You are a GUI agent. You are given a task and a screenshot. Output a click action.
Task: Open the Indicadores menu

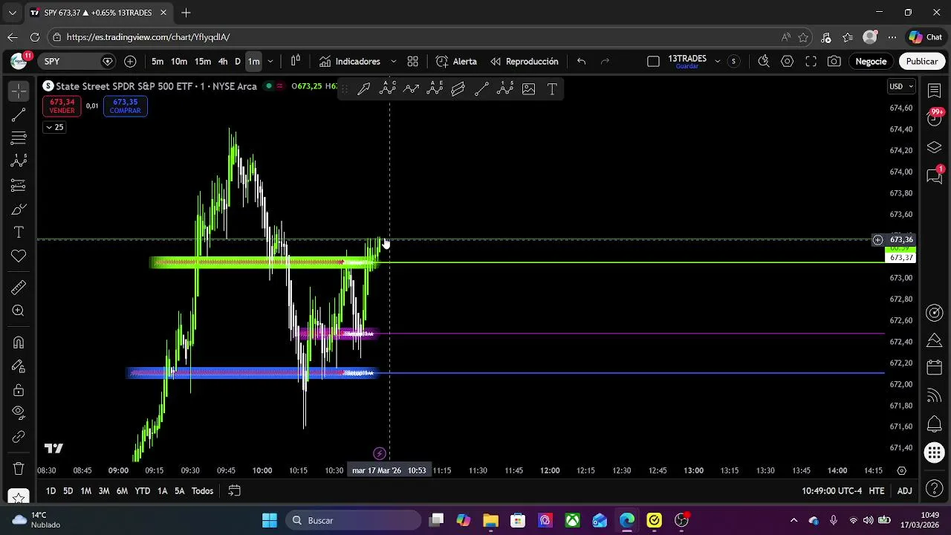coord(350,61)
